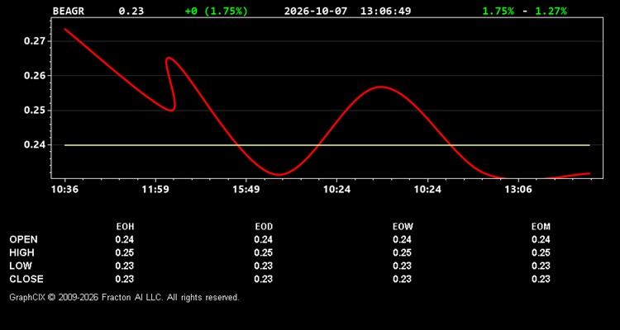620x330 pixels.
Task: Select the 15:49 time axis label
Action: tap(246, 190)
